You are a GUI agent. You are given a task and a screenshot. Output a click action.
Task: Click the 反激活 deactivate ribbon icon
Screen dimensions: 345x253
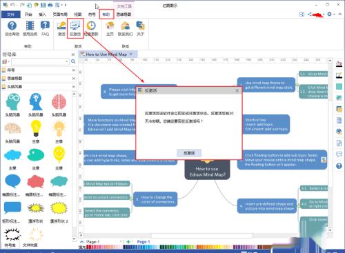pyautogui.click(x=75, y=26)
